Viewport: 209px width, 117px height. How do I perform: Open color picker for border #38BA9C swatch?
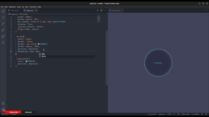click(x=39, y=44)
